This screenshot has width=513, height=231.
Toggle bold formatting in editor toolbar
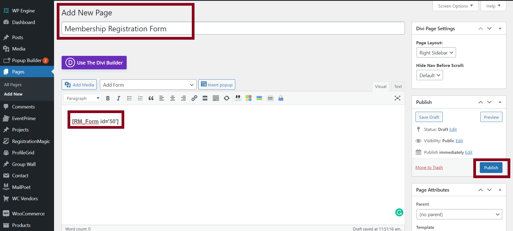(108, 98)
